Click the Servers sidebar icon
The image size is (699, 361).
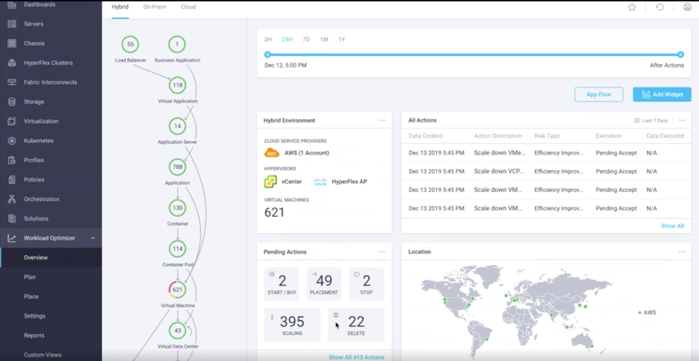[x=12, y=24]
